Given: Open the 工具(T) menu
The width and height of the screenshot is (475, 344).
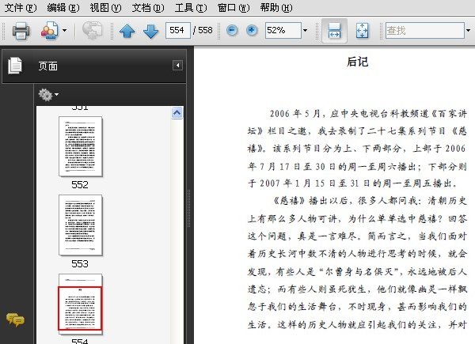Looking at the screenshot, I should (x=191, y=8).
